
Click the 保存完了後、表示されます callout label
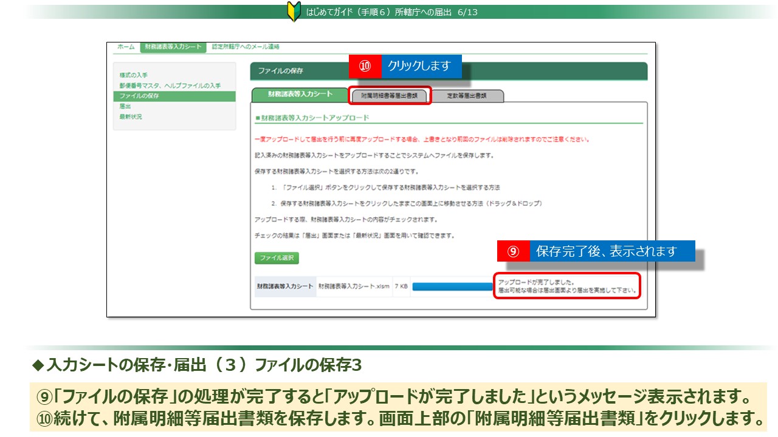(x=611, y=251)
